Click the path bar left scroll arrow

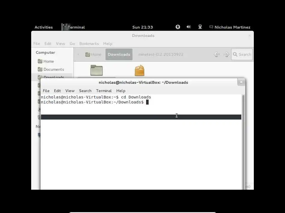pos(78,54)
